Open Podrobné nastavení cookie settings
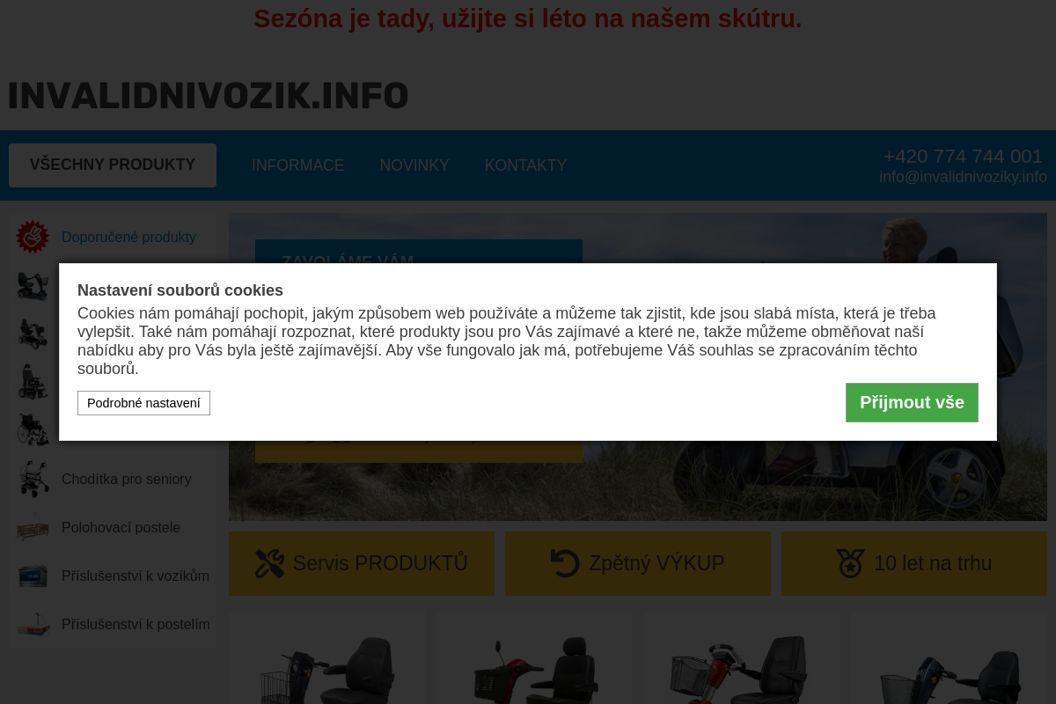Viewport: 1056px width, 704px height. [143, 403]
